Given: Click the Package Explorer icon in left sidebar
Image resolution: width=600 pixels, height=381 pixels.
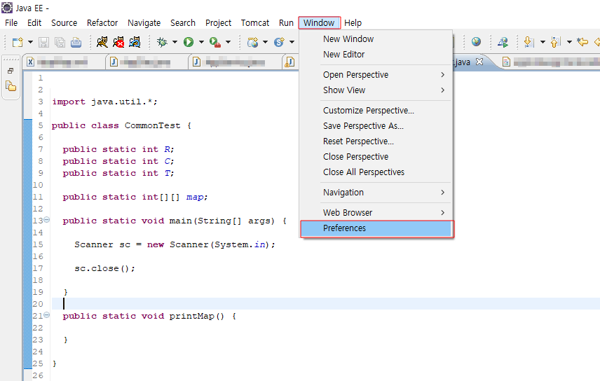Looking at the screenshot, I should tap(11, 86).
